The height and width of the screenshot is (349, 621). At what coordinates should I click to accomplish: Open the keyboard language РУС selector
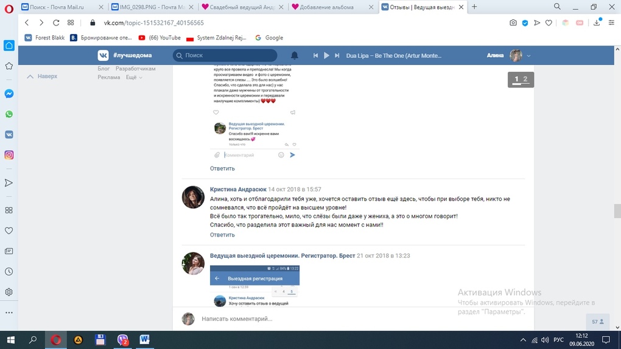pos(558,340)
